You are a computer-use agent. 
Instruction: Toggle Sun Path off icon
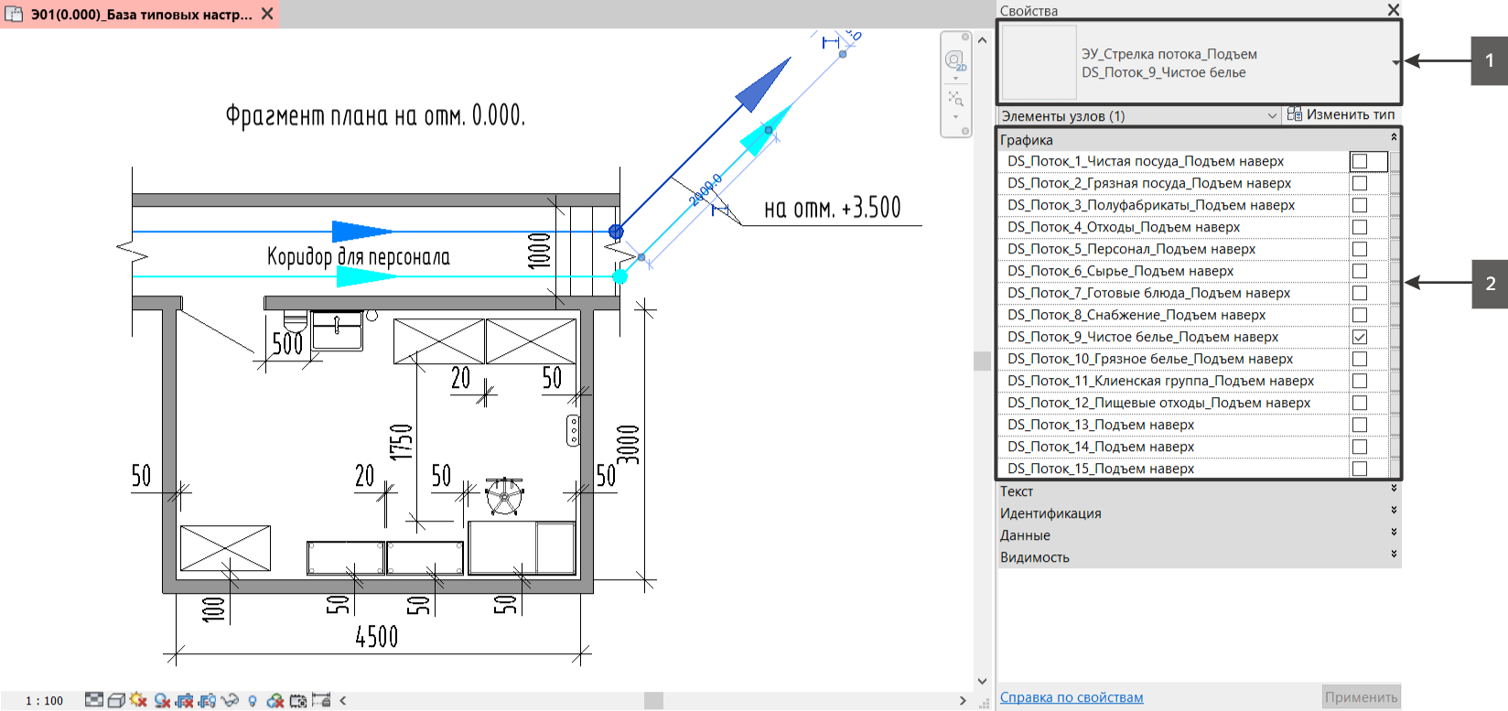coord(138,699)
